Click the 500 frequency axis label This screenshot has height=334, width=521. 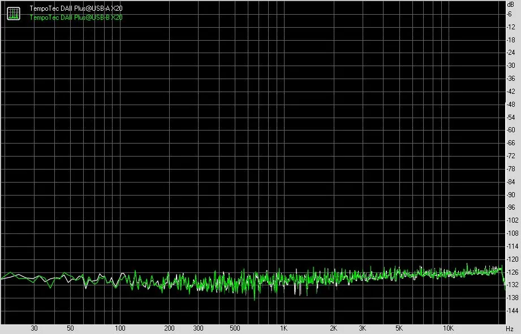point(235,328)
